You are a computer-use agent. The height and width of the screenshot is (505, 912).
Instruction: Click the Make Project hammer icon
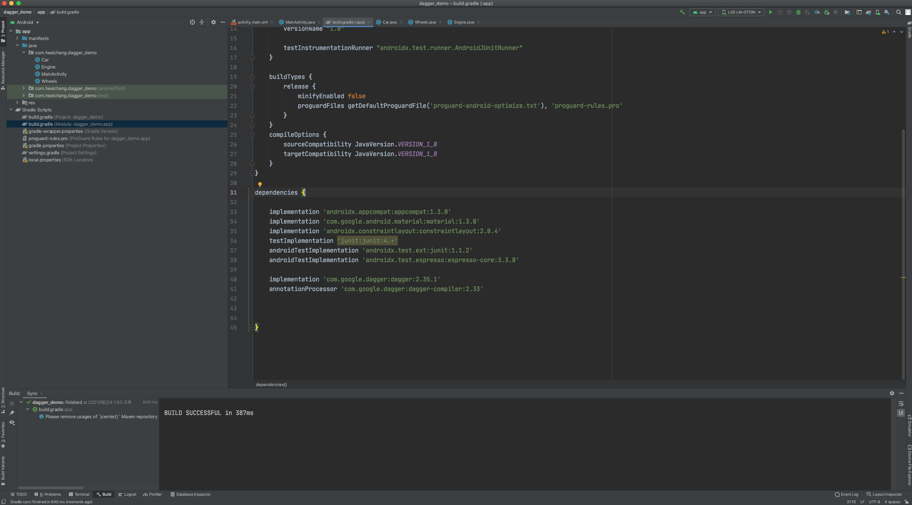(682, 12)
